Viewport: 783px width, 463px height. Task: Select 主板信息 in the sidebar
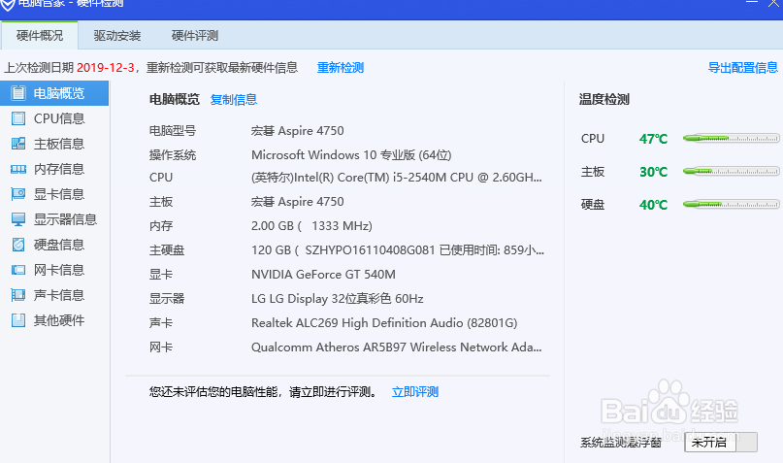(54, 144)
